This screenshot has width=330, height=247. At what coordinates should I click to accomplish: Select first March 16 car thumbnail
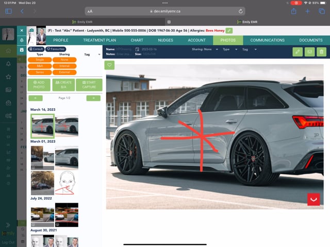point(42,126)
